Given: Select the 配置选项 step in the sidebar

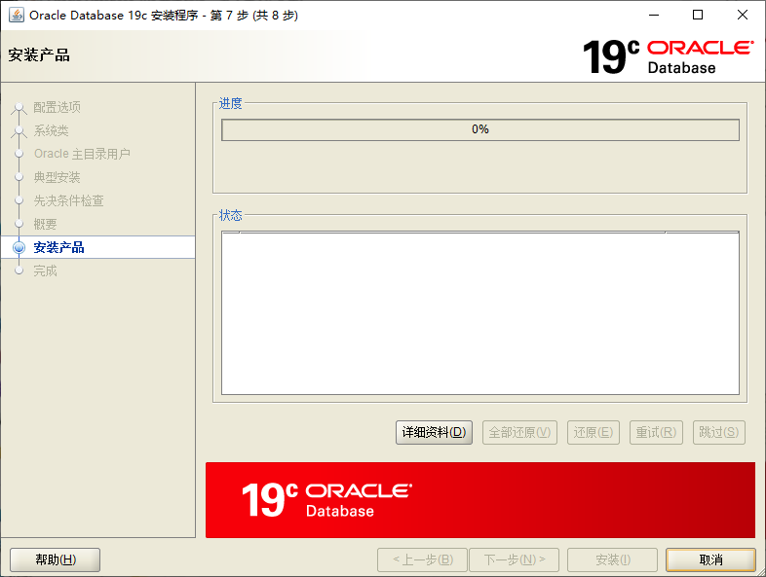Looking at the screenshot, I should click(x=57, y=107).
